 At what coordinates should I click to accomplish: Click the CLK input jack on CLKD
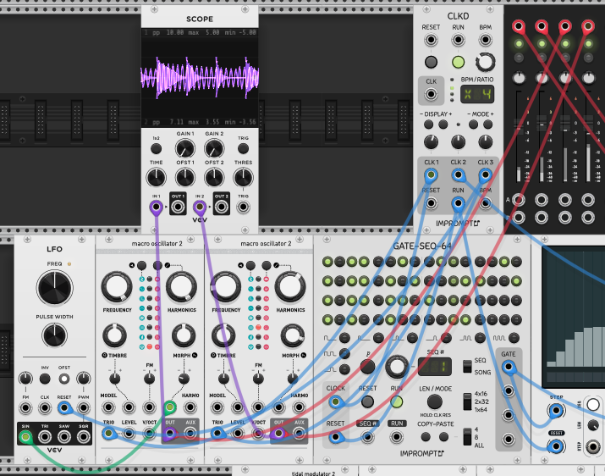(431, 94)
